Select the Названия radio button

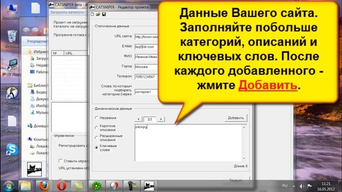tap(96, 118)
